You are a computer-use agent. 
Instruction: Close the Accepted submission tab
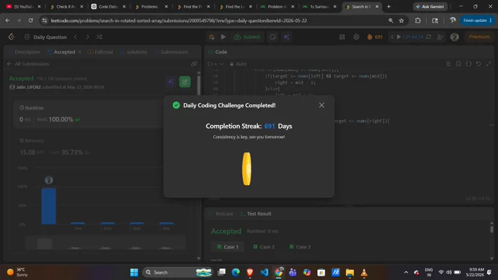(79, 52)
